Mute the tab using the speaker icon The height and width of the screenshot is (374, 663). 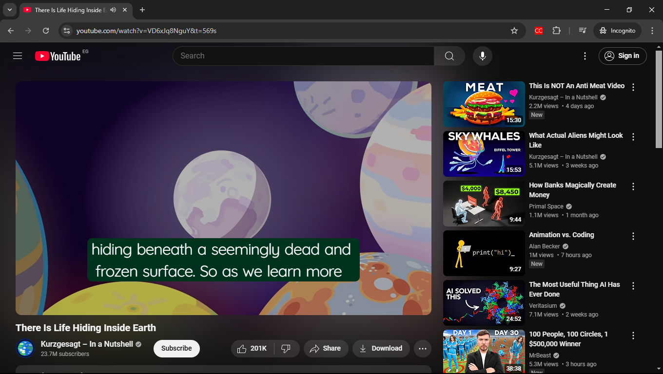[113, 10]
